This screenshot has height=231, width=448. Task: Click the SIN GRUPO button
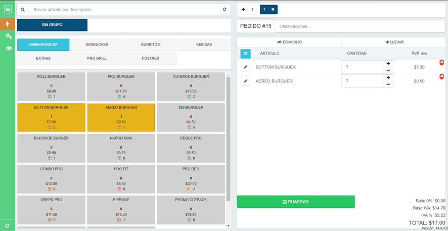click(52, 25)
